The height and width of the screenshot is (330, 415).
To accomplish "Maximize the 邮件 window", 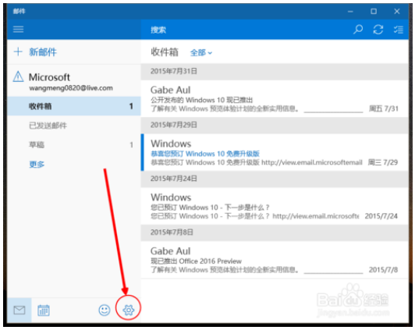I will click(374, 12).
